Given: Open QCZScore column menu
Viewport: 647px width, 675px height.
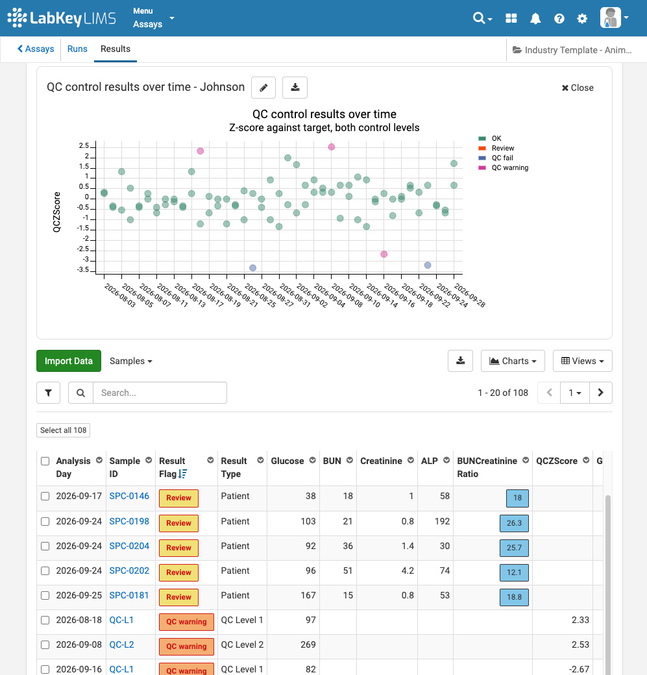Looking at the screenshot, I should [586, 460].
